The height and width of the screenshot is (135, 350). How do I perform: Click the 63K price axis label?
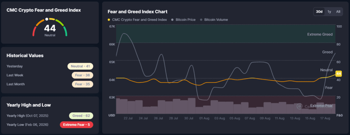(x=112, y=97)
